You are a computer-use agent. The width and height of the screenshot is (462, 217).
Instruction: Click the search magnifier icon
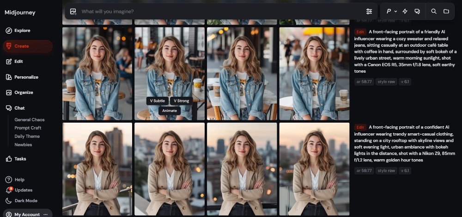coord(434,11)
